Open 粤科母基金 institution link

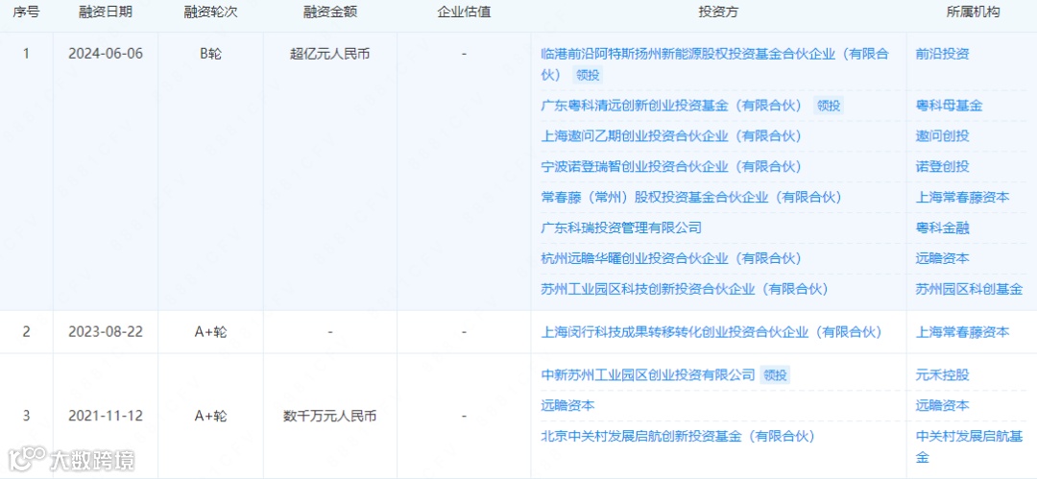pyautogui.click(x=949, y=106)
